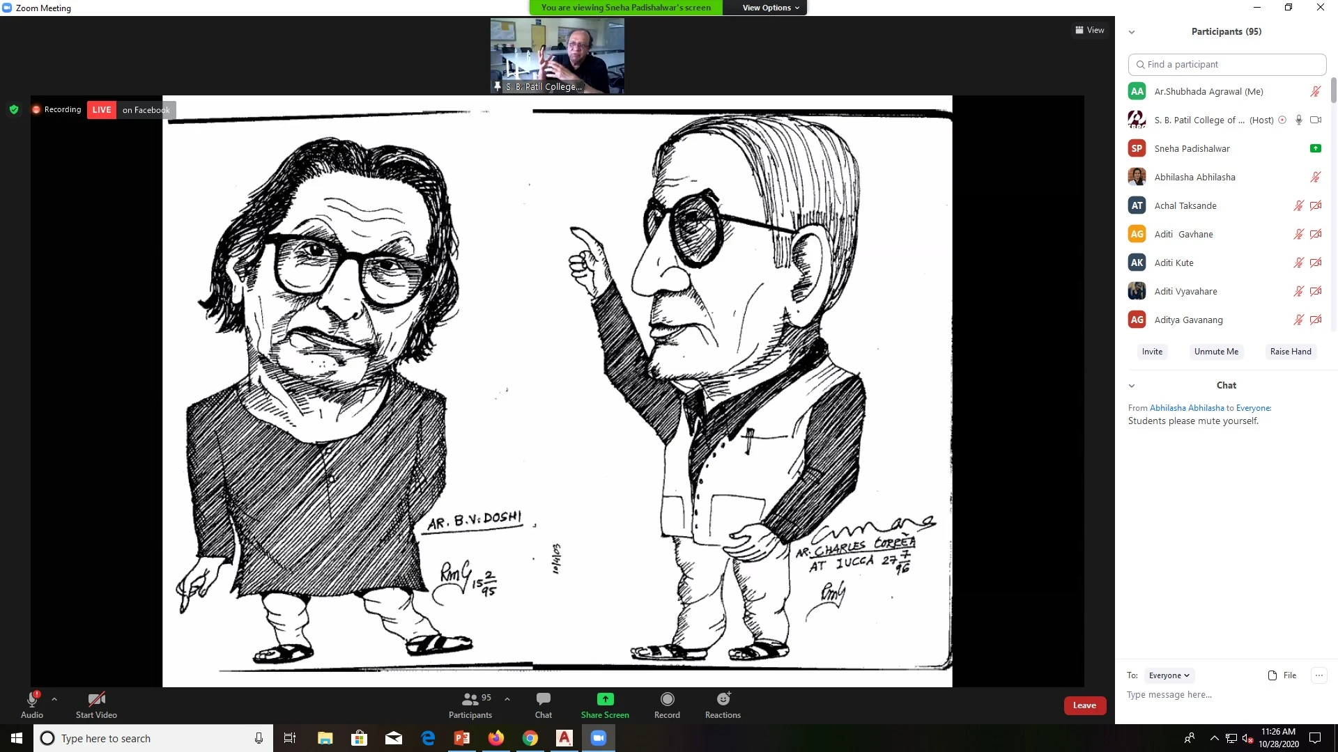Screen dimensions: 1338x752
Task: Open Task View on the taskbar
Action: [x=290, y=738]
